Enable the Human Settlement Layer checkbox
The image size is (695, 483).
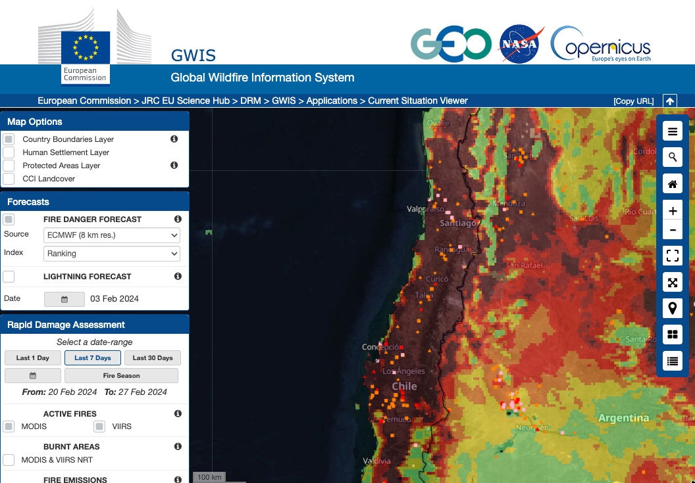pyautogui.click(x=9, y=152)
